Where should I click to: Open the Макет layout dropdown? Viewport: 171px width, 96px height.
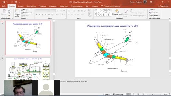tap(25, 10)
